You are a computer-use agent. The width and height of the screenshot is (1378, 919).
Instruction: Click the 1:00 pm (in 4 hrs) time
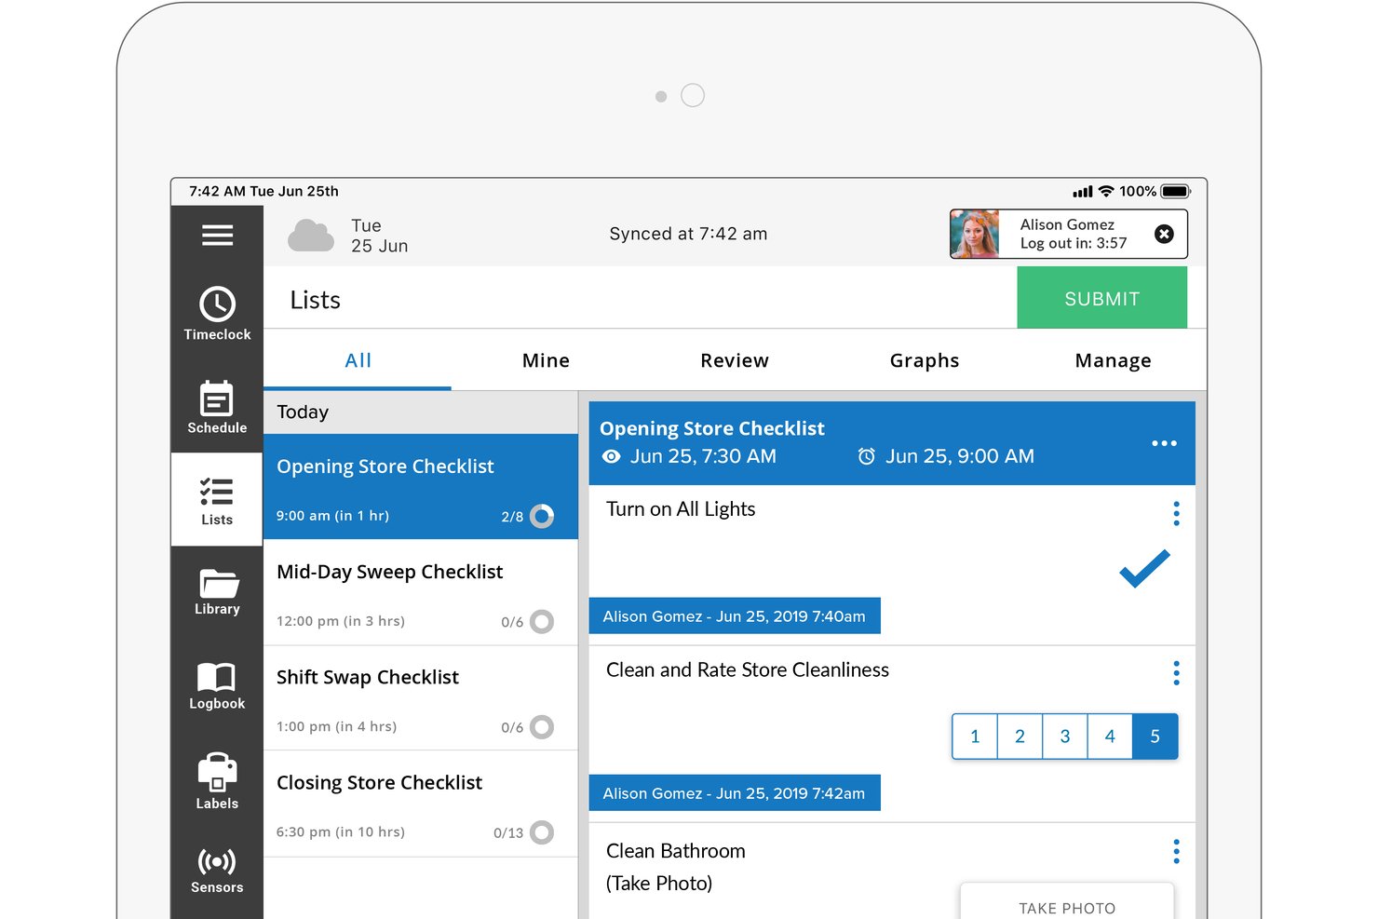[336, 726]
